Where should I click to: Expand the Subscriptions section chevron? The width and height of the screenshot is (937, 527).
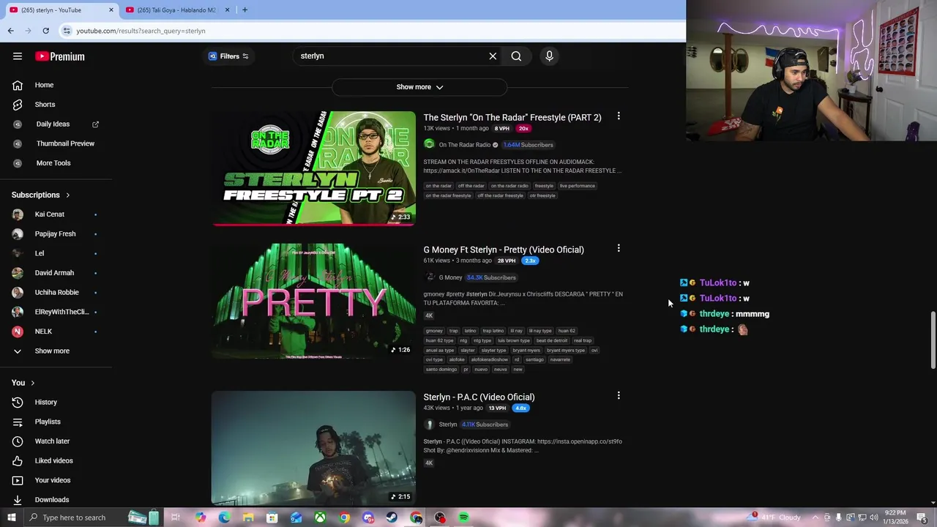pos(67,195)
